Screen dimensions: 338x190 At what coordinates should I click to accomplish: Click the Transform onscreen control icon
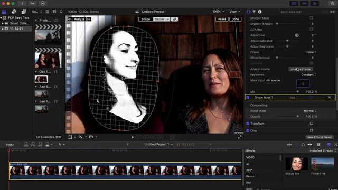311,123
